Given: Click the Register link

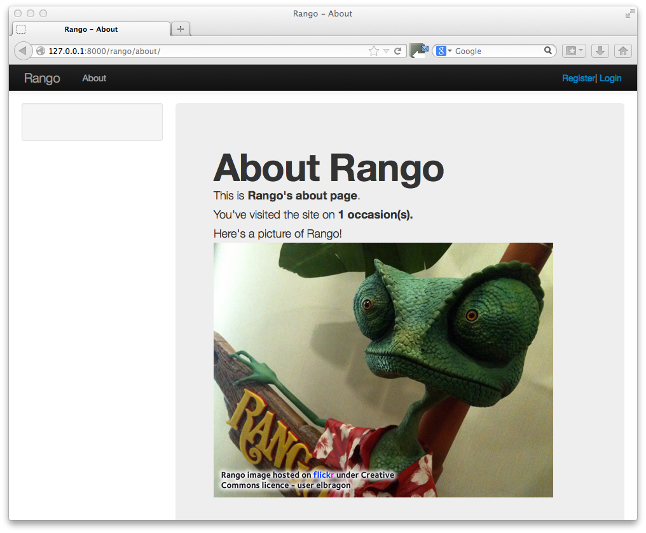Looking at the screenshot, I should (x=579, y=78).
